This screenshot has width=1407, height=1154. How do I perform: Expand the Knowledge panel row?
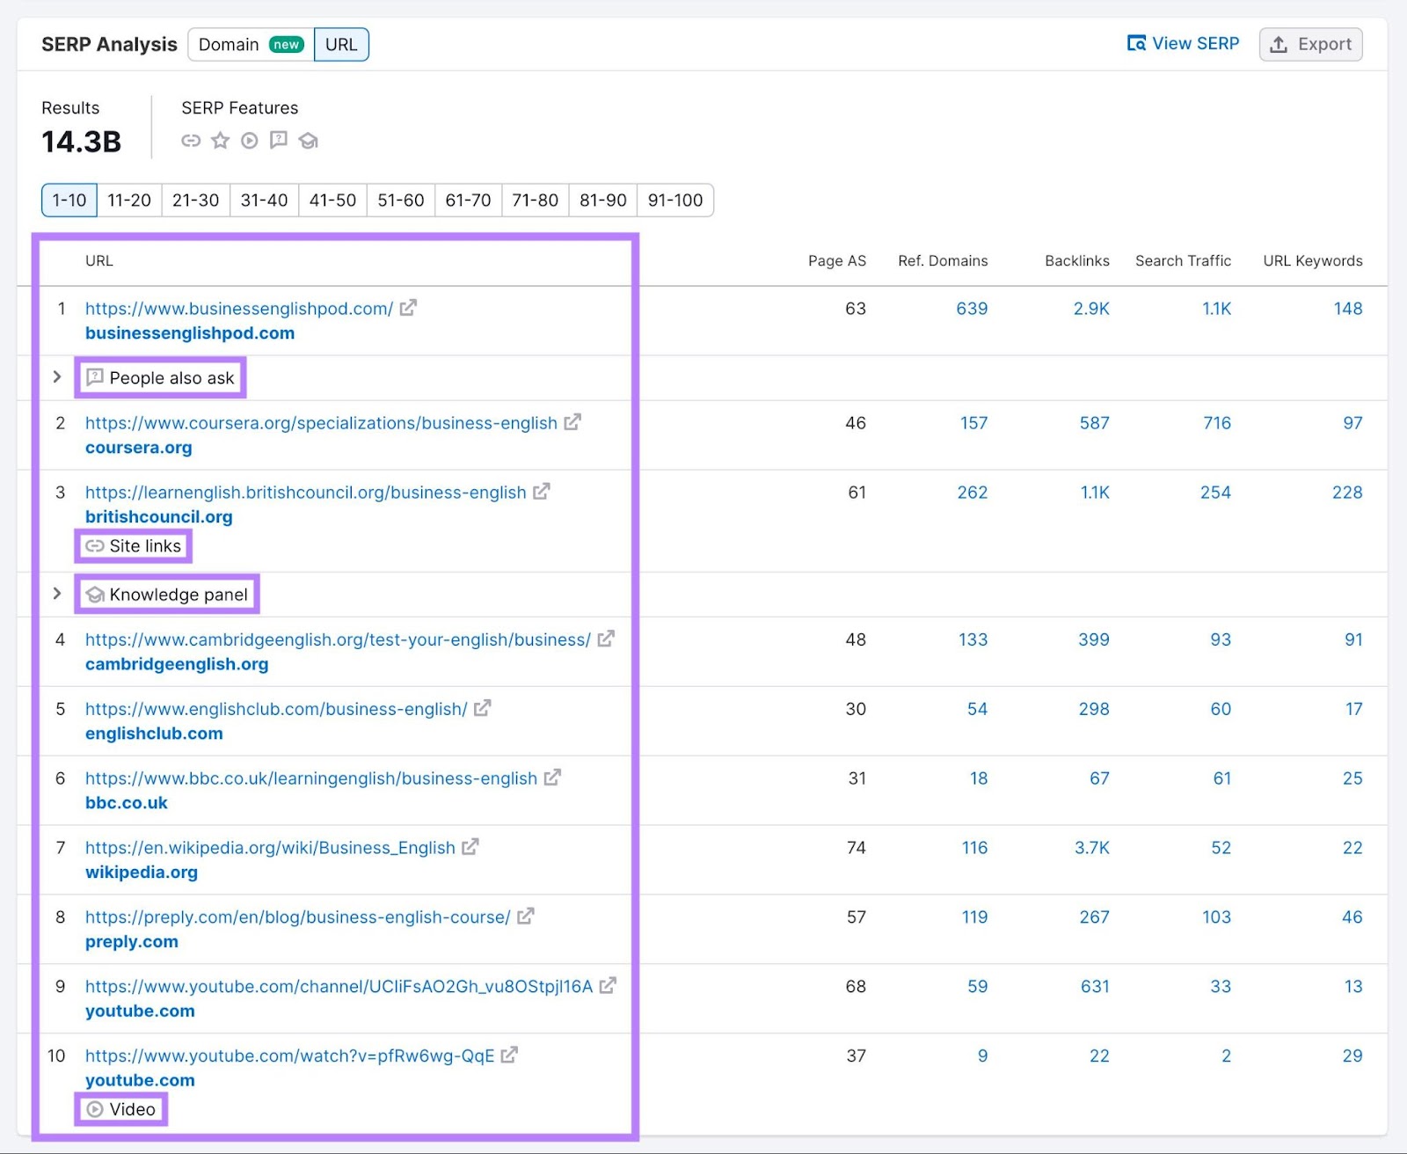[57, 594]
